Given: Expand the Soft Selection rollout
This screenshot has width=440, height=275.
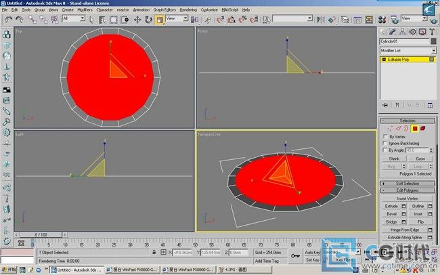Looking at the screenshot, I should tap(408, 184).
